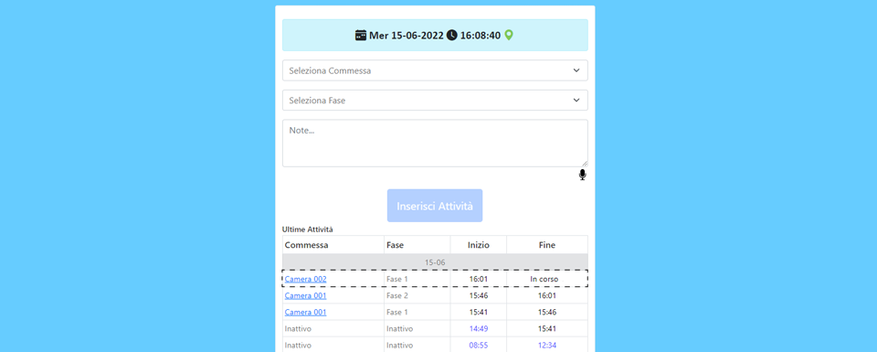Click the Fine column header
Viewport: 877px width, 352px height.
point(547,245)
